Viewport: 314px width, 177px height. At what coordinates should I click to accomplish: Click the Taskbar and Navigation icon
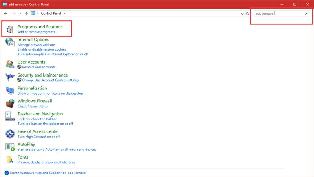pos(10,116)
